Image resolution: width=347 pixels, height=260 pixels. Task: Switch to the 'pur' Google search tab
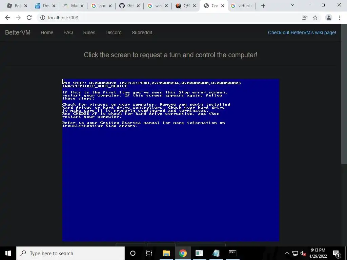(101, 6)
